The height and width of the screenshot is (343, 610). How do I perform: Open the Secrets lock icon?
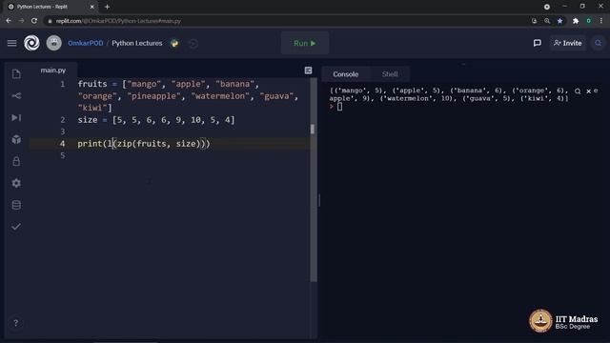16,161
